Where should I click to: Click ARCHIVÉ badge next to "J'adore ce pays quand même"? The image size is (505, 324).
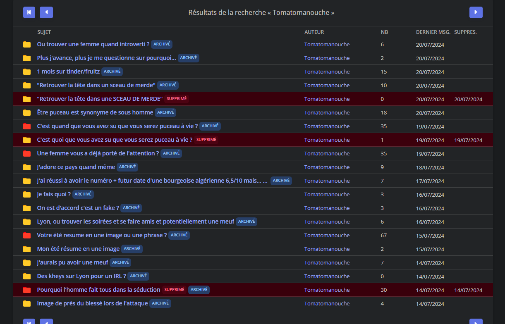pyautogui.click(x=127, y=167)
